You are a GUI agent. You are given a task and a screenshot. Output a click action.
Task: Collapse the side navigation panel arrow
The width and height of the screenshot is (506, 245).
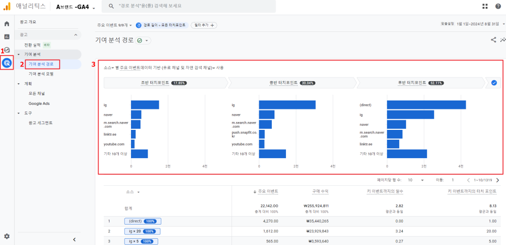click(74, 239)
